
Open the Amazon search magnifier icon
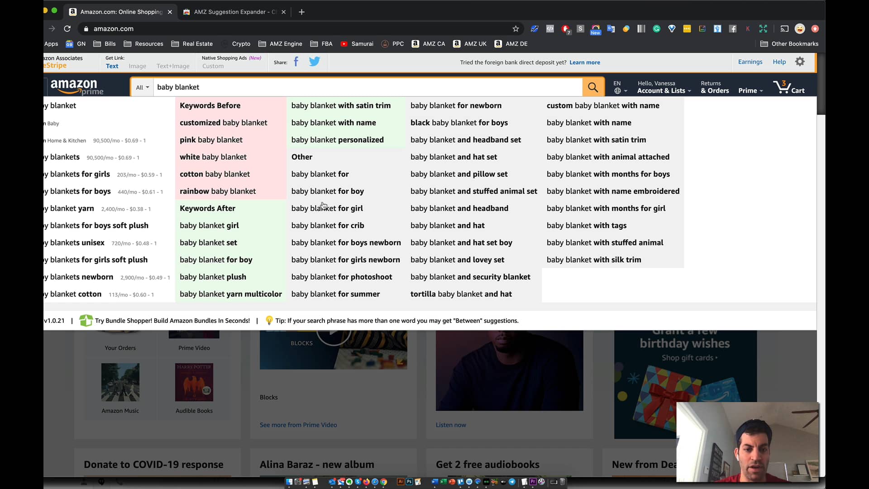(x=593, y=87)
